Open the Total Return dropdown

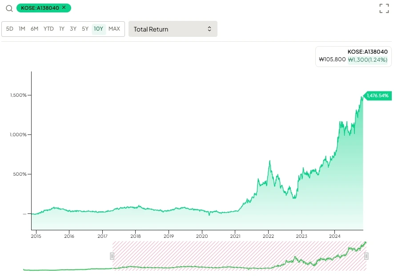pyautogui.click(x=173, y=29)
